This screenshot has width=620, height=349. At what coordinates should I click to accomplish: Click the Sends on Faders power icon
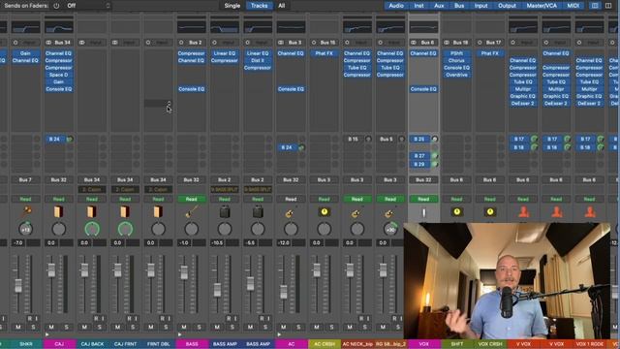[x=56, y=6]
